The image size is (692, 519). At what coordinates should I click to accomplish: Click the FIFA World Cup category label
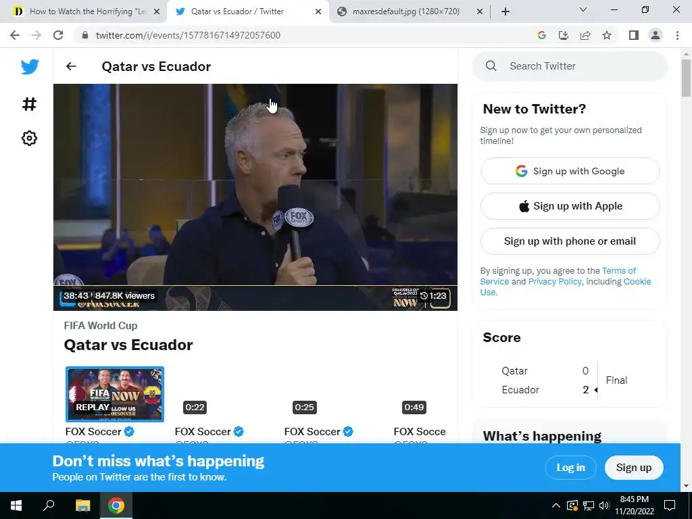pos(101,326)
